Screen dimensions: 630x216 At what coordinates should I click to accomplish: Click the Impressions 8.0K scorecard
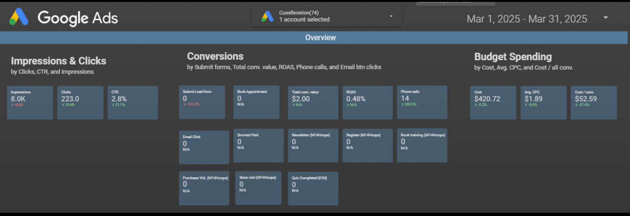click(x=30, y=103)
